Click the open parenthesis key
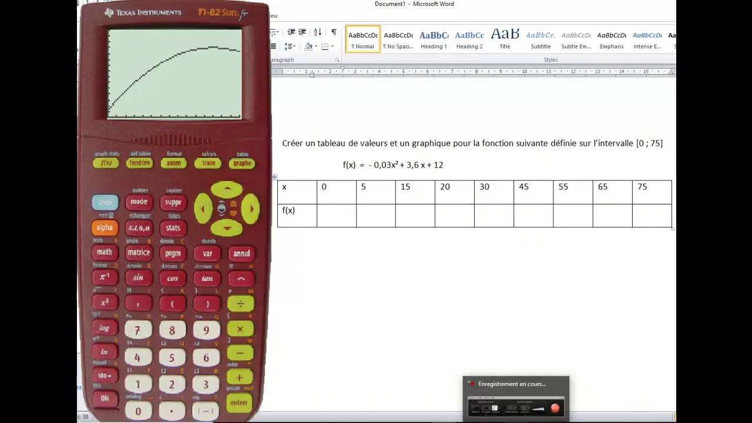This screenshot has width=752, height=423. [172, 304]
